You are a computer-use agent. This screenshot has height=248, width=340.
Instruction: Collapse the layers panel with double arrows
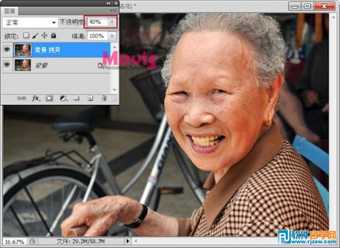point(109,3)
